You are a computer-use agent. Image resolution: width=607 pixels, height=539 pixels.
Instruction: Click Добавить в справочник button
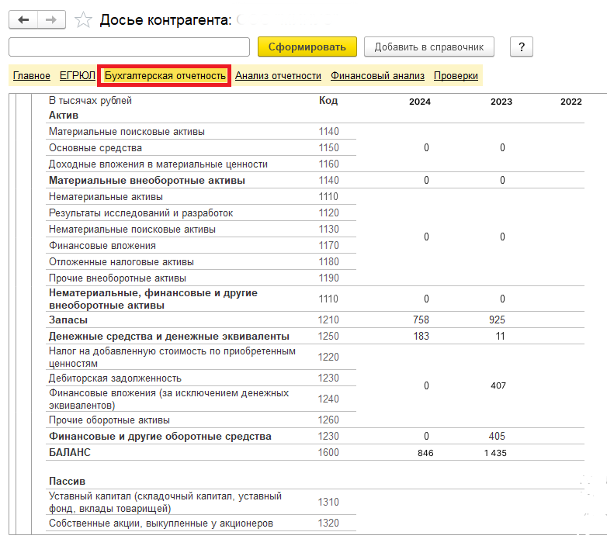pos(429,47)
